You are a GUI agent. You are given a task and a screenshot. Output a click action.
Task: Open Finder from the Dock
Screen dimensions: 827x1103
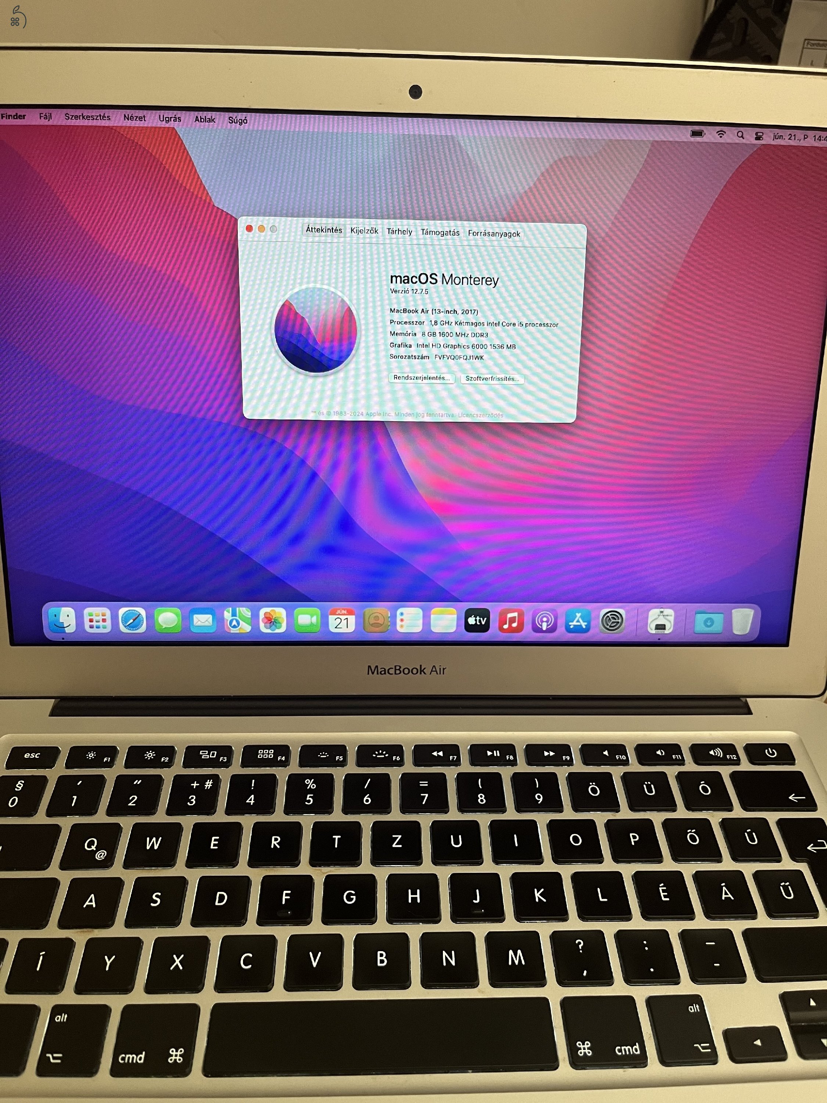click(62, 620)
